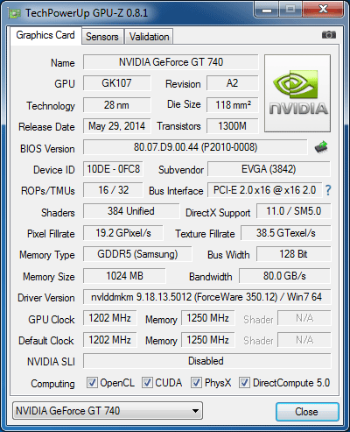Click the Device ID field 10DE - 0FC8
Viewport: 350px width, 432px height.
pyautogui.click(x=113, y=169)
